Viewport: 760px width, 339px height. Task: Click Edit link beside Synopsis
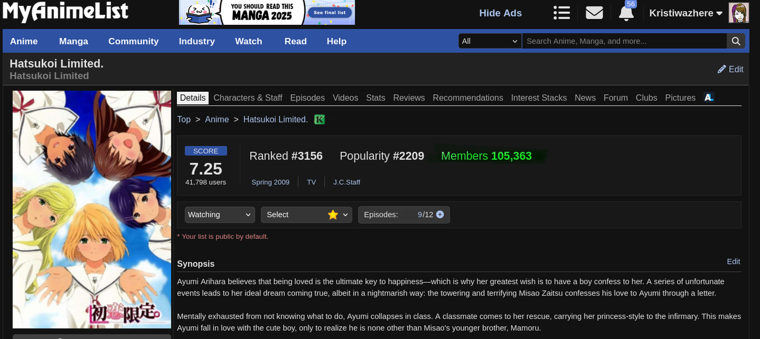734,261
